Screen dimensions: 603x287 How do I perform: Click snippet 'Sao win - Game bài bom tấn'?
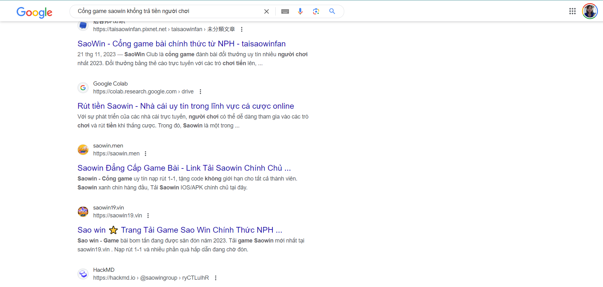[x=191, y=245]
